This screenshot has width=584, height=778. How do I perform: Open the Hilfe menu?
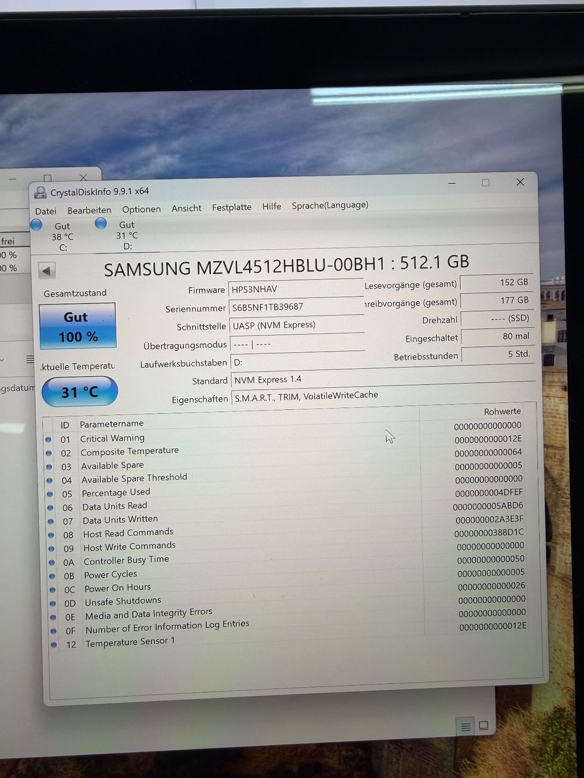pos(272,206)
